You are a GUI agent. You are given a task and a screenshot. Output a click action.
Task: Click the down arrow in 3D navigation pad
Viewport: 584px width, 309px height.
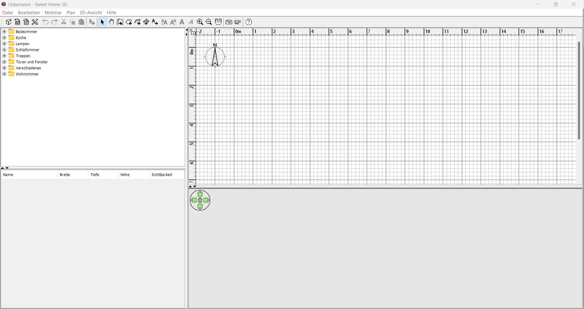(200, 207)
